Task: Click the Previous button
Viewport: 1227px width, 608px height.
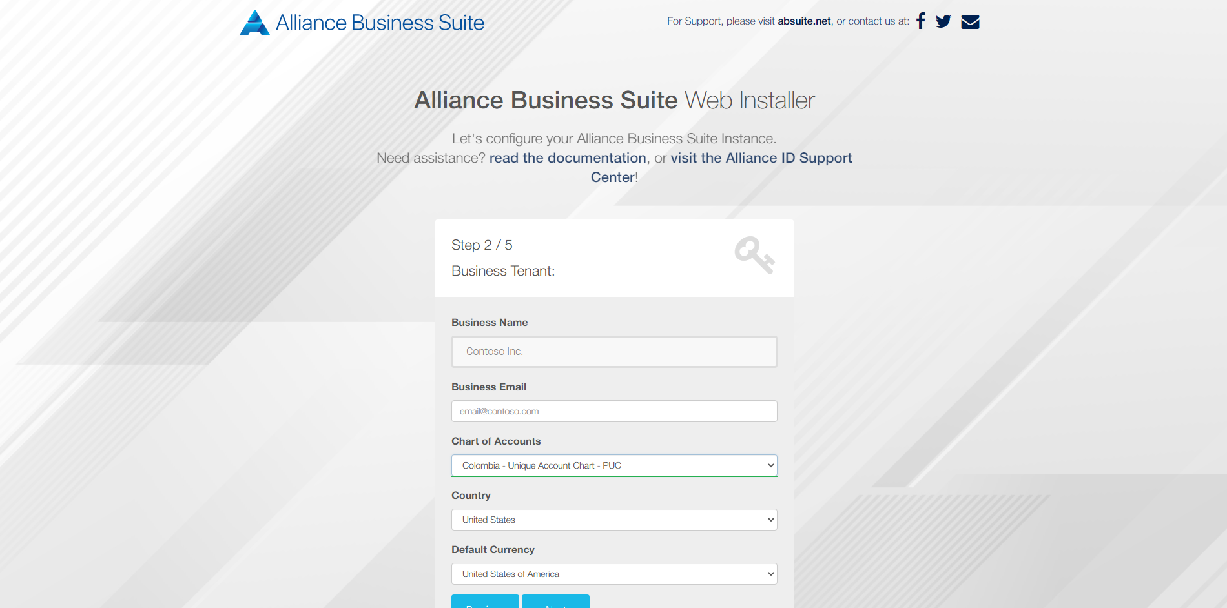Action: [485, 604]
